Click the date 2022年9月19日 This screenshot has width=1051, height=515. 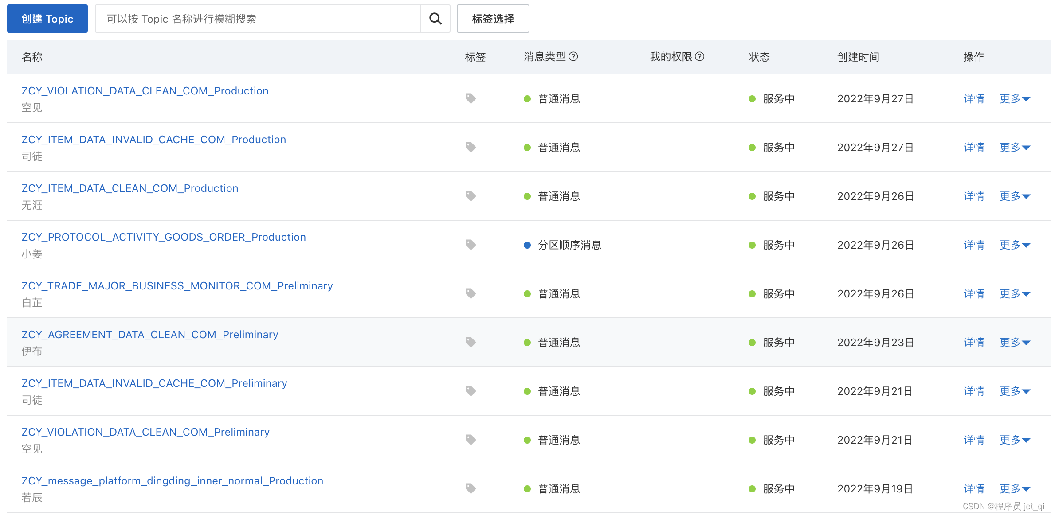(875, 489)
